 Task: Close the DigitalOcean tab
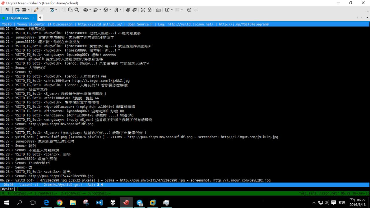coord(33,18)
